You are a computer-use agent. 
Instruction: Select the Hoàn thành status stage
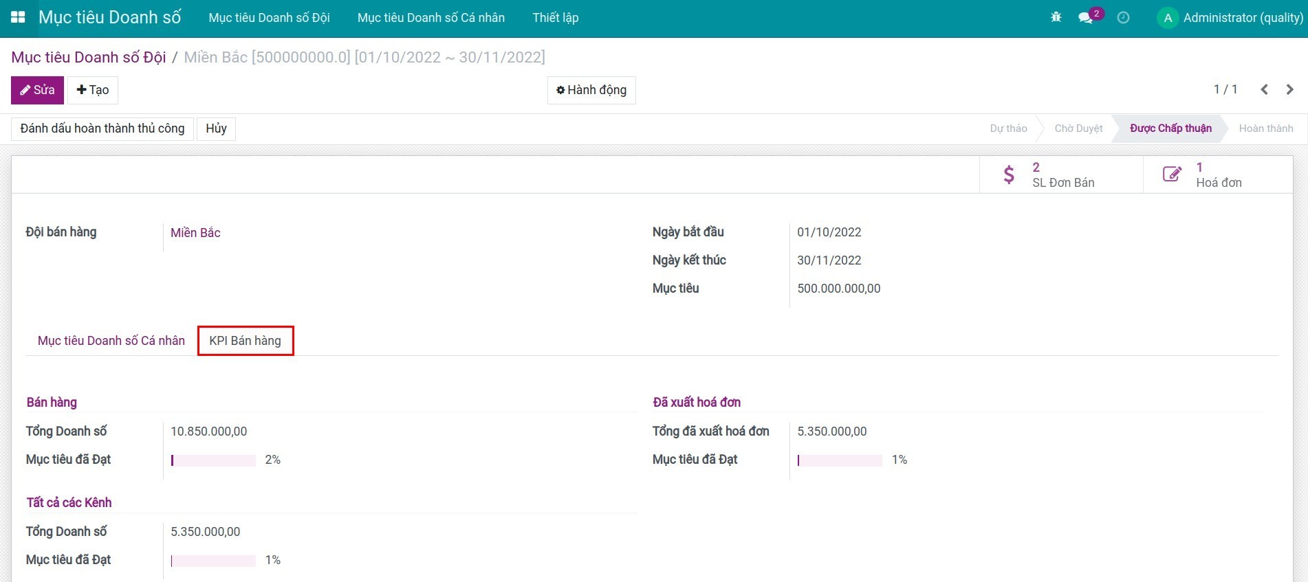point(1265,128)
